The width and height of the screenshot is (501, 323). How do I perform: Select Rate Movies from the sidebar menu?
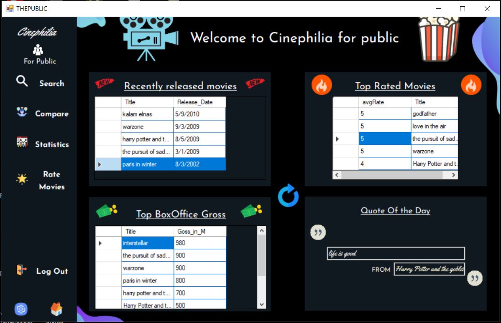pos(52,180)
